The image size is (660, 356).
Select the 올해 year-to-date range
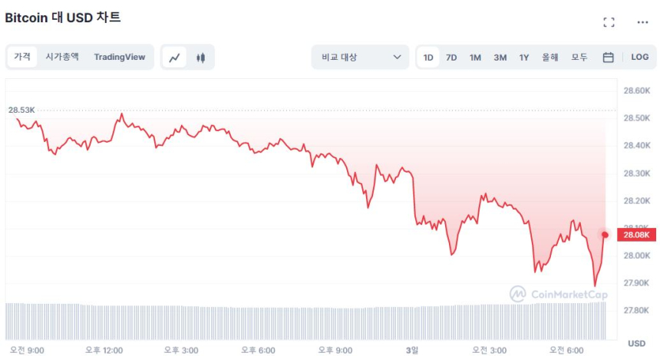point(549,58)
